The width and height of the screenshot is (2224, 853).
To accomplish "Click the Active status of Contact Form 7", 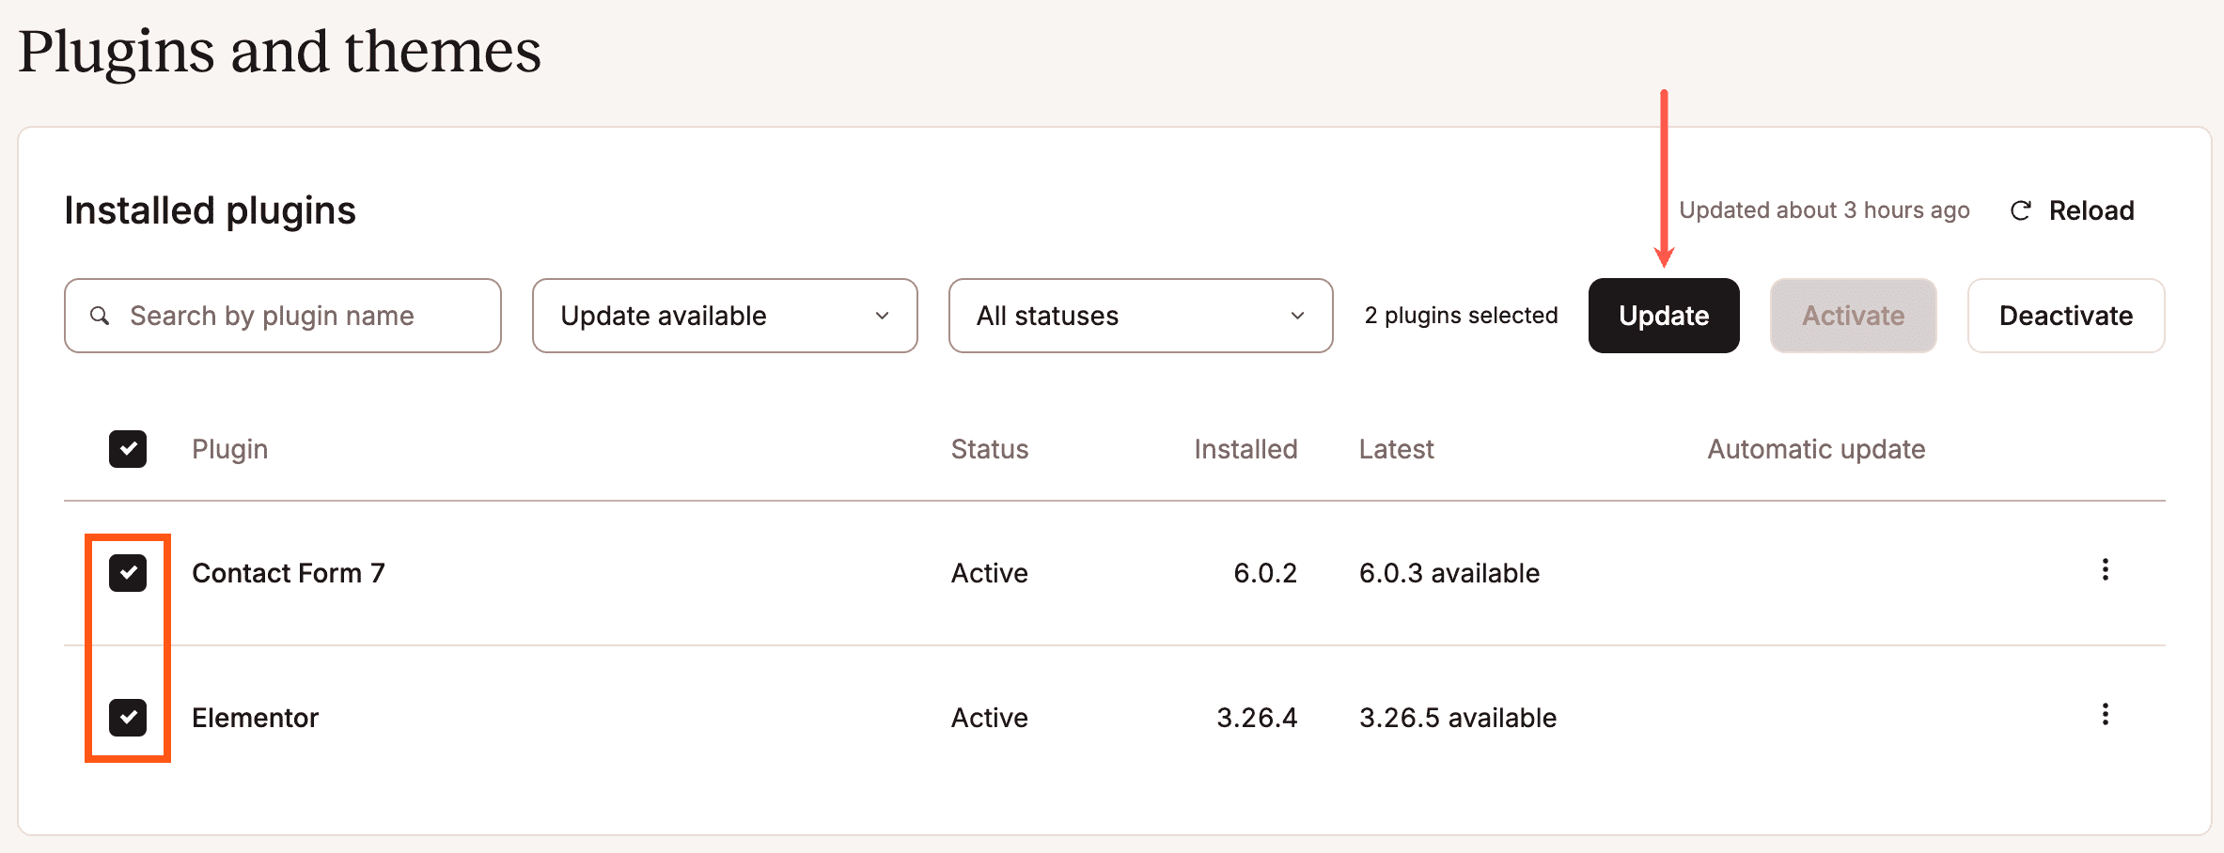I will pos(990,573).
